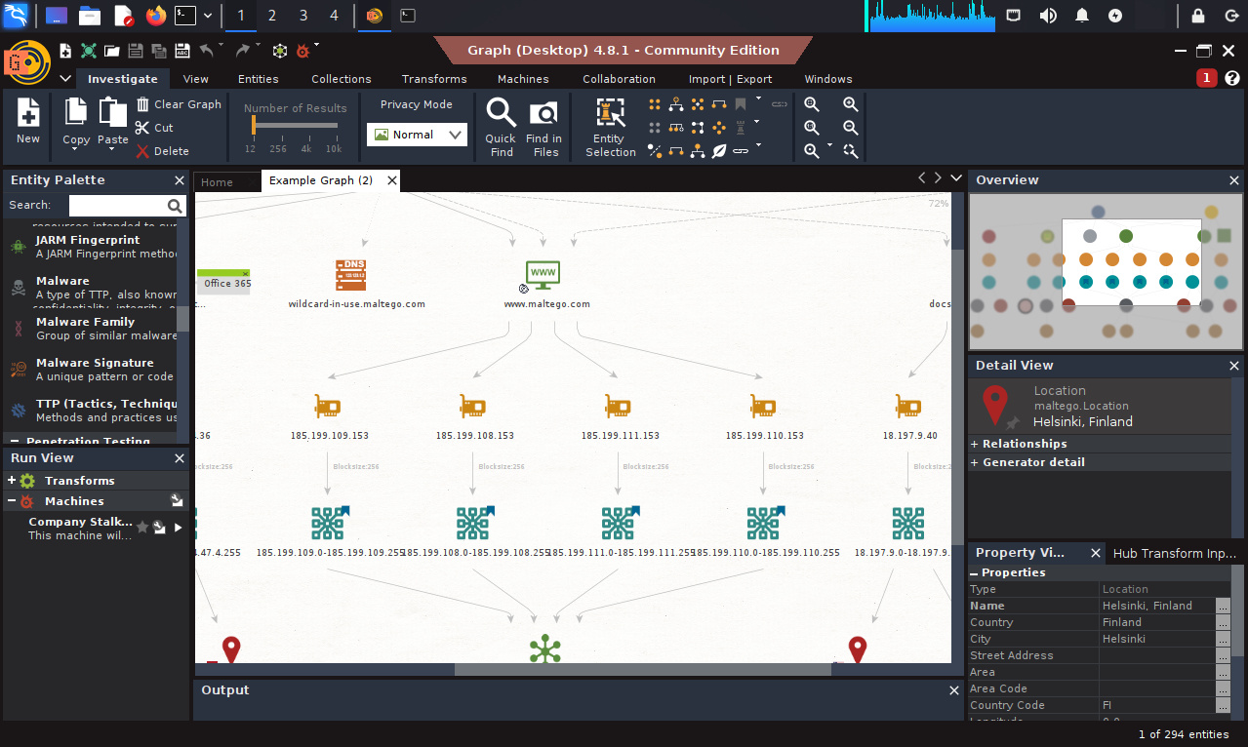Click the Entity Palette search field

coord(117,206)
